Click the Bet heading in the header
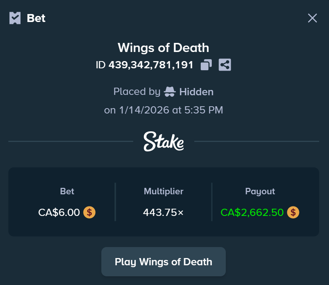 click(x=36, y=18)
